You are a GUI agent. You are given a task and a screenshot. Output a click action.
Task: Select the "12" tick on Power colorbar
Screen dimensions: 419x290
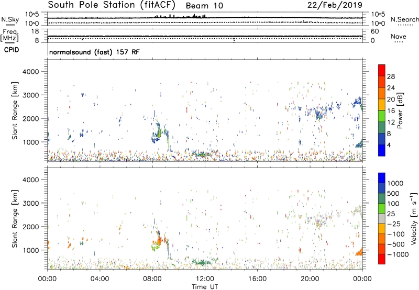point(391,122)
